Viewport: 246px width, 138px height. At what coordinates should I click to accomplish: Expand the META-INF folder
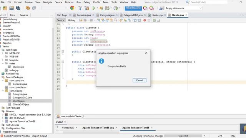[3, 53]
